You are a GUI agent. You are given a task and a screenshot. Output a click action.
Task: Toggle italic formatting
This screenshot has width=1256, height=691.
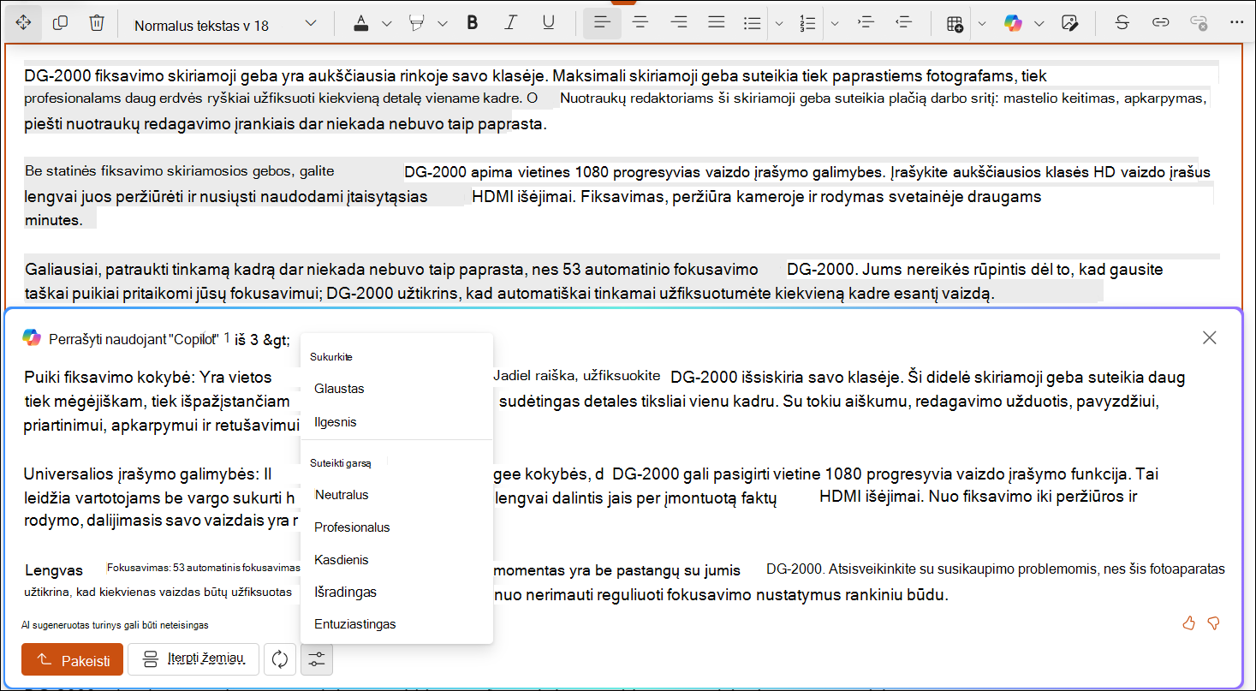(510, 23)
